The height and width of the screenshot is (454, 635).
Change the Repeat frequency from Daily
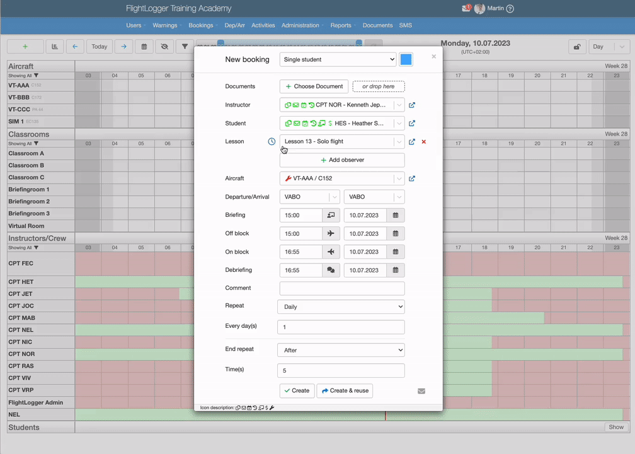[x=341, y=306]
